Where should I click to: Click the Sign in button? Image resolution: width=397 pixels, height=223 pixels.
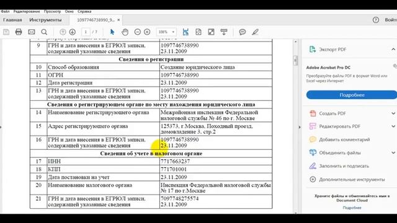(x=391, y=20)
